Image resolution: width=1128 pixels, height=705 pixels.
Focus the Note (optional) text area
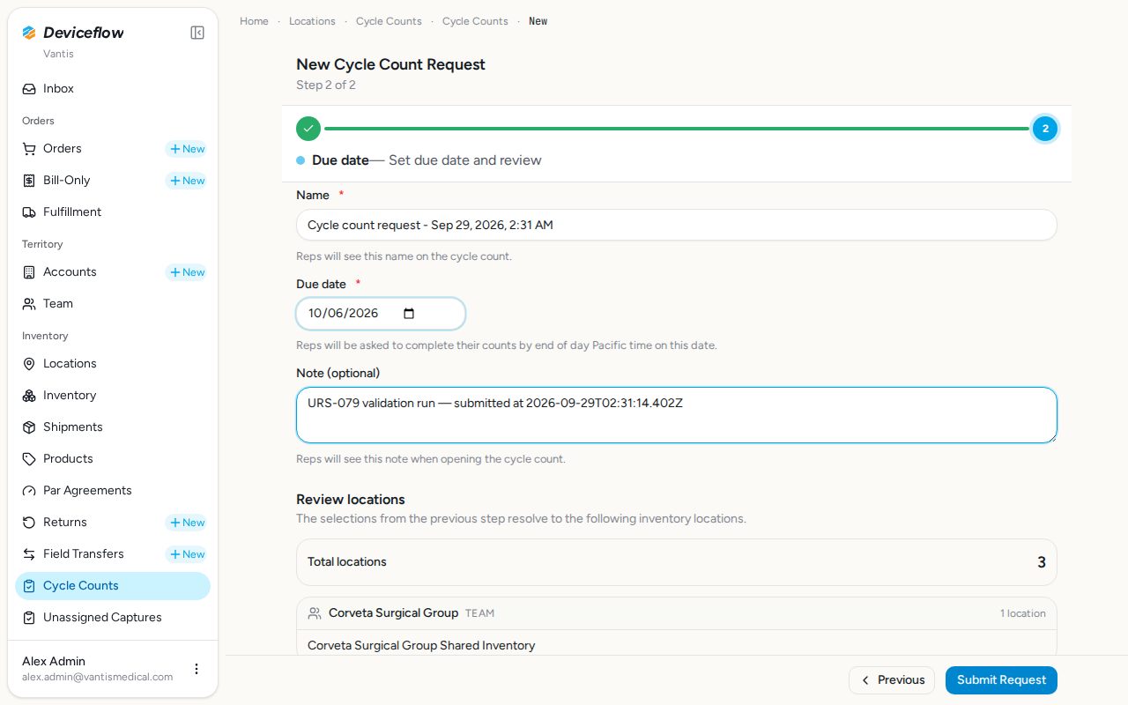pyautogui.click(x=677, y=415)
